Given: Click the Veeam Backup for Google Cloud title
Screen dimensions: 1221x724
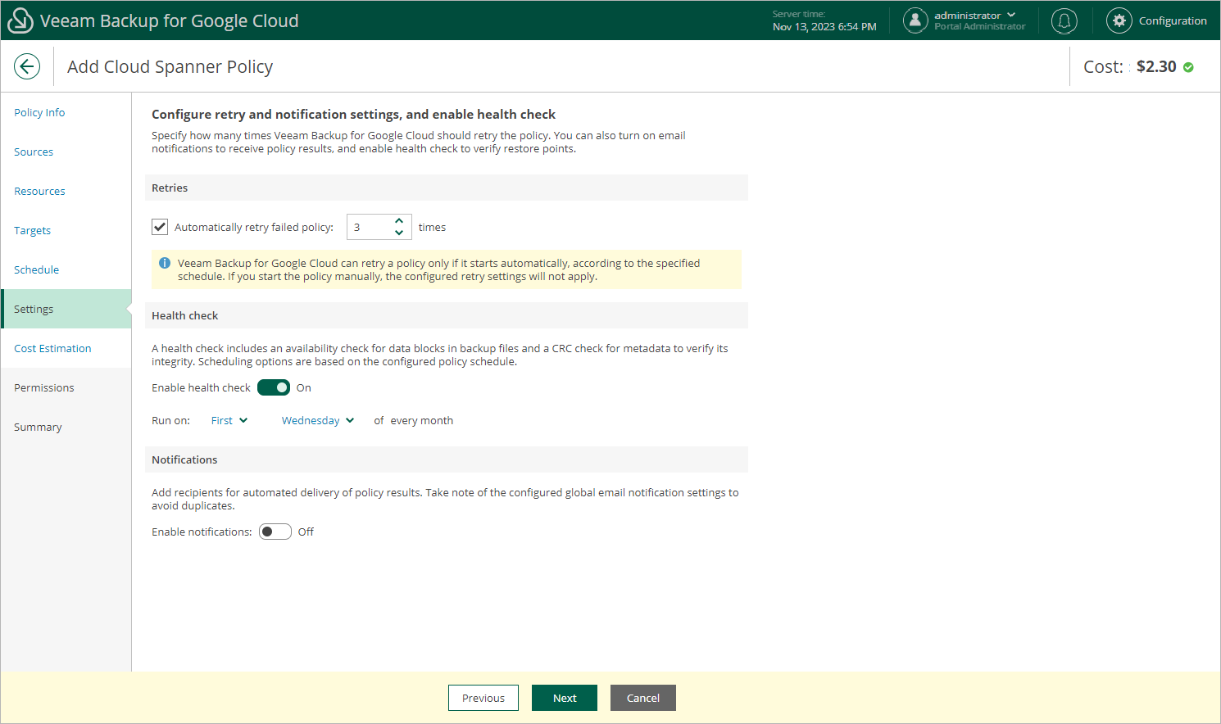Looking at the screenshot, I should [x=170, y=21].
